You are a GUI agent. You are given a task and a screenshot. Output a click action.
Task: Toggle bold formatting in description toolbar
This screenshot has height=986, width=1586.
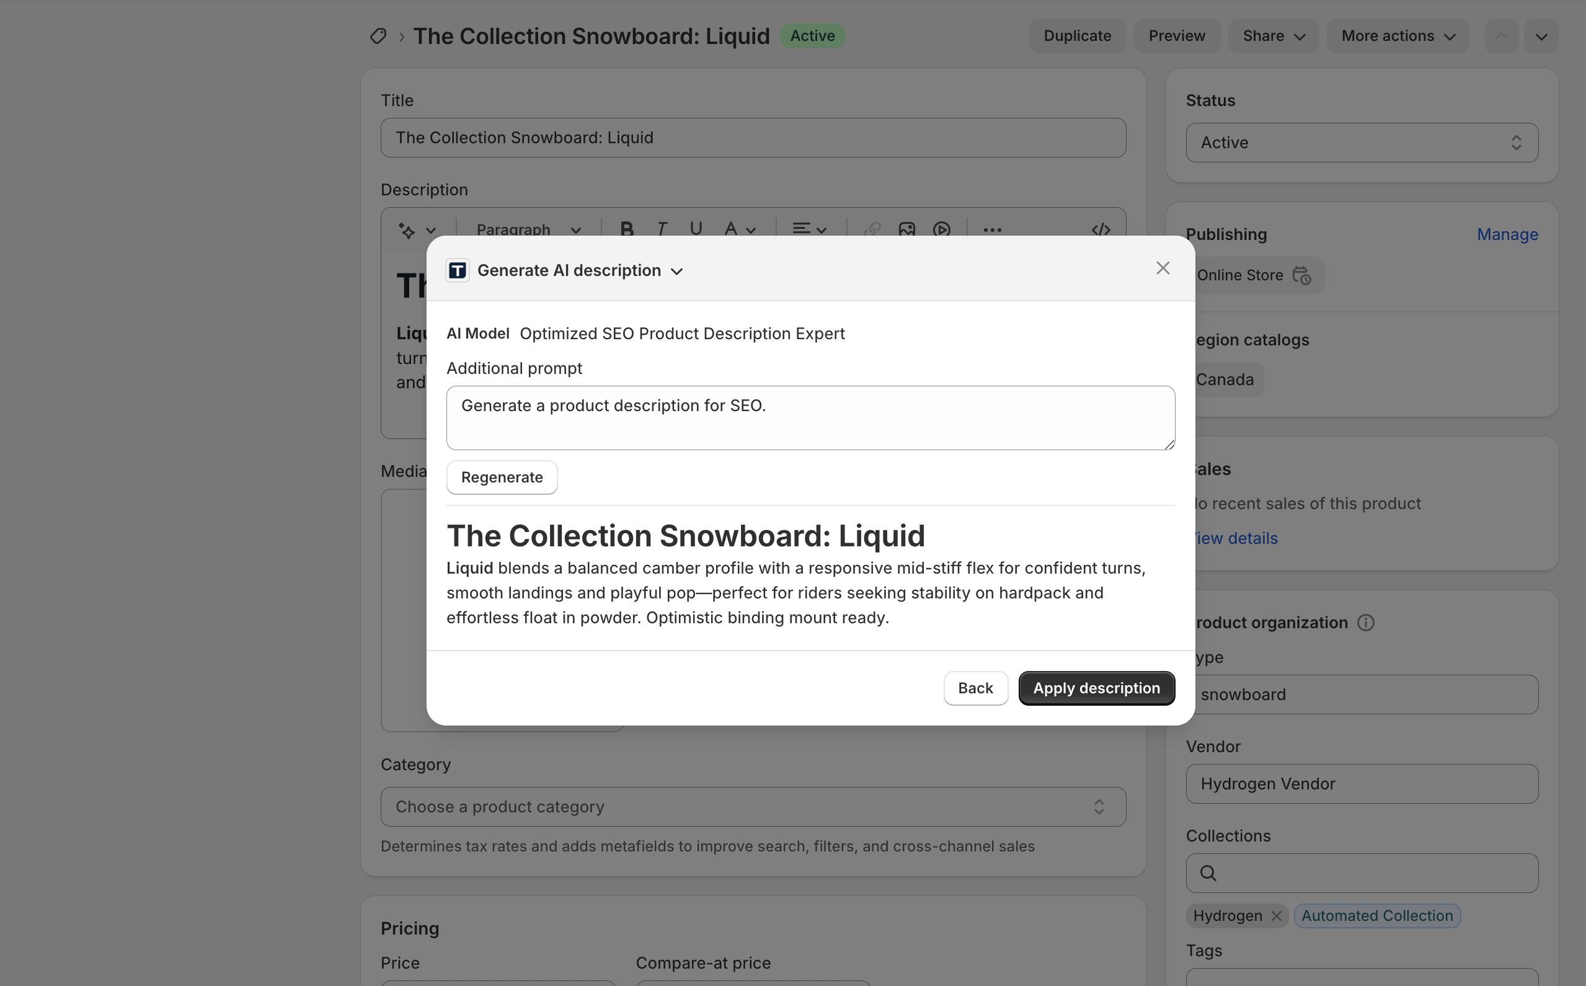tap(627, 229)
